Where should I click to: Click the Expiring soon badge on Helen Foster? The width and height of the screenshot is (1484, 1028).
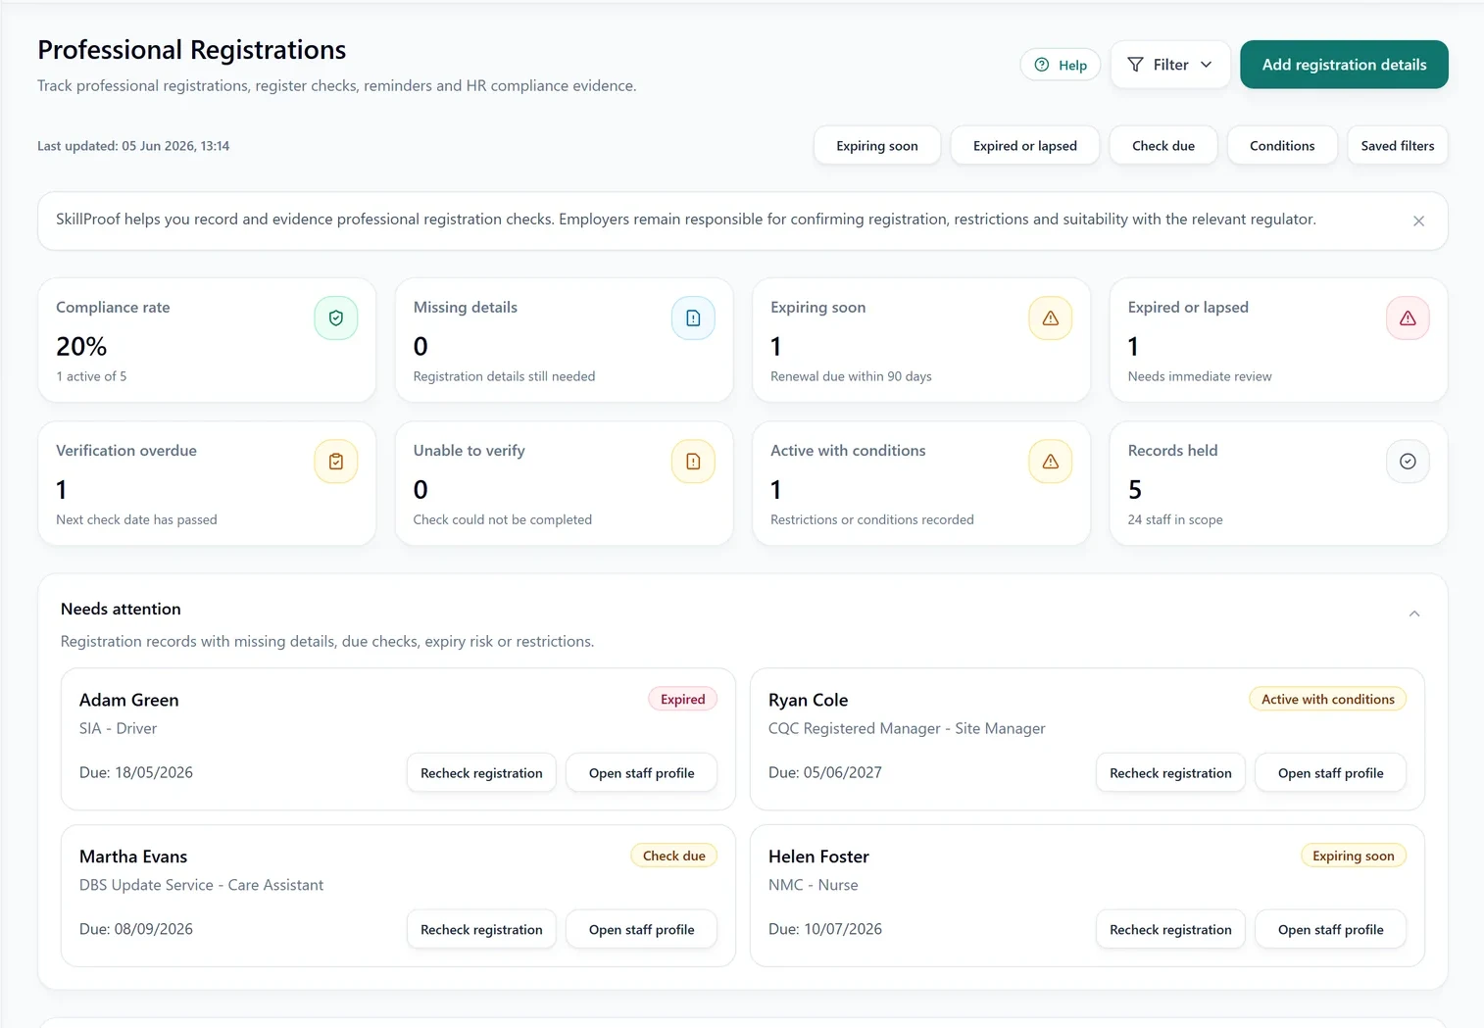(1354, 856)
